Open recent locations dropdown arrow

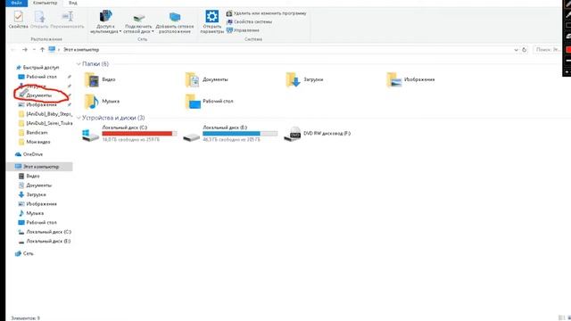click(34, 50)
